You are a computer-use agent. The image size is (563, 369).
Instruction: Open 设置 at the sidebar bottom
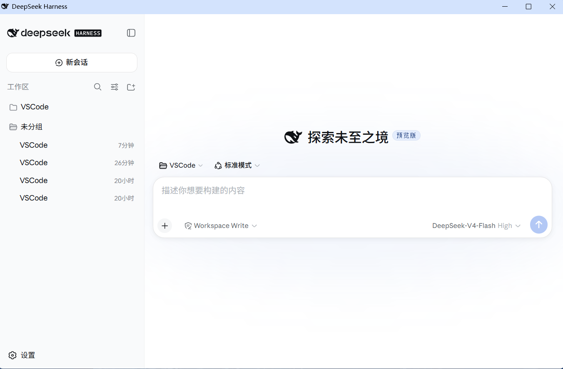22,355
